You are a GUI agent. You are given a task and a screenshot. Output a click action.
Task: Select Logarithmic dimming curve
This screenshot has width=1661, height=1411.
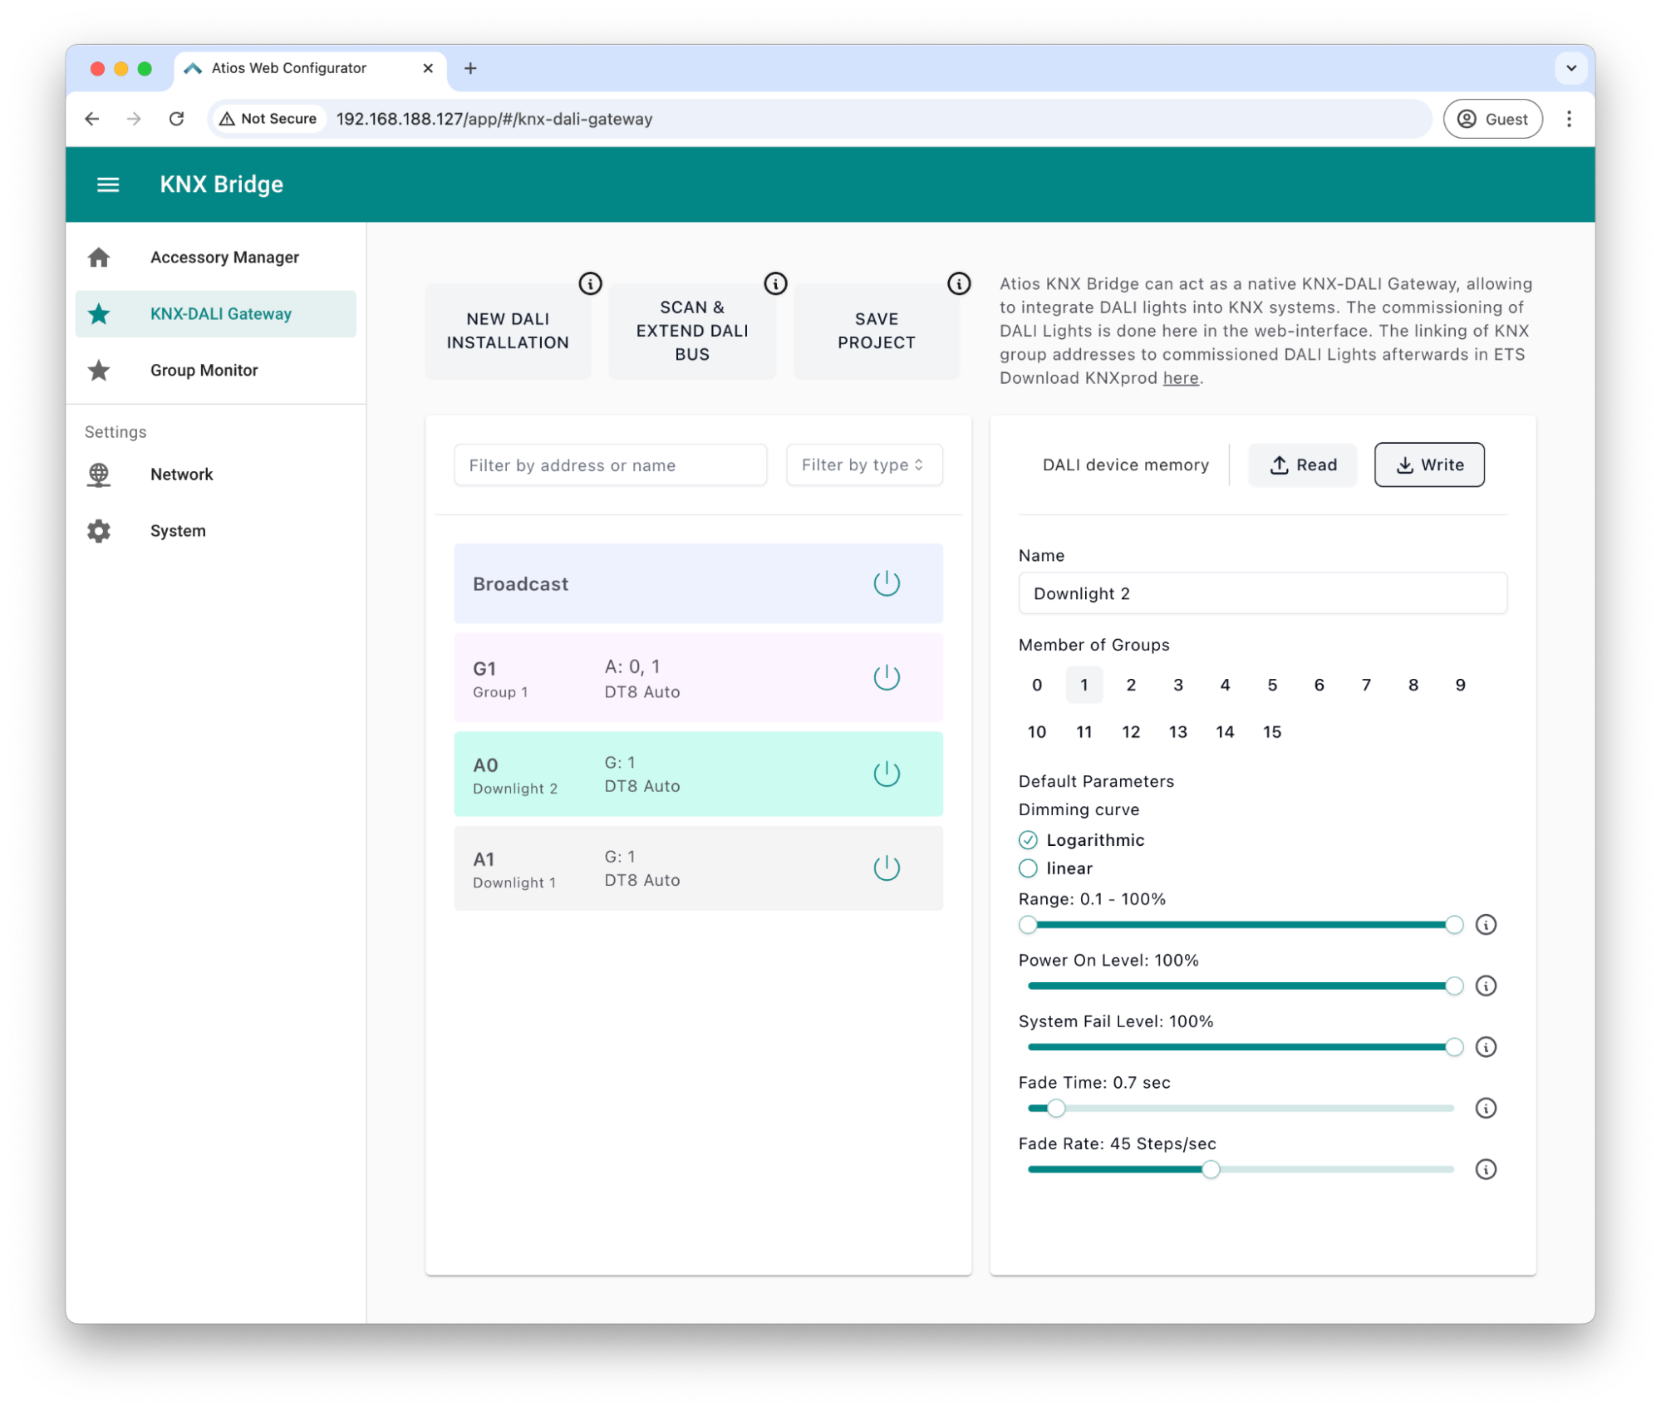(1028, 840)
